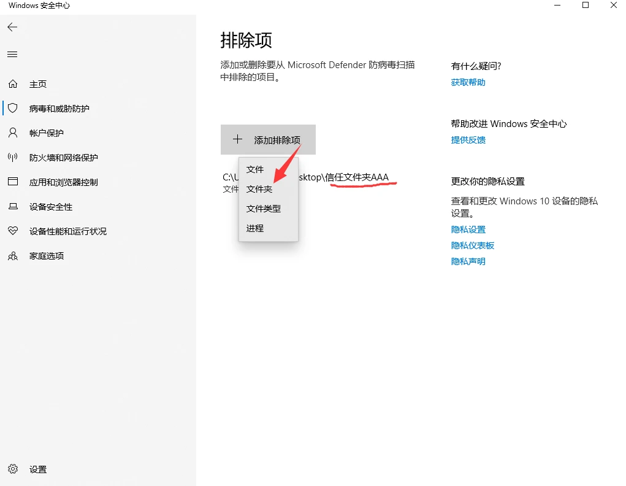Open the 隐私声明 link
The image size is (626, 486).
pos(468,261)
